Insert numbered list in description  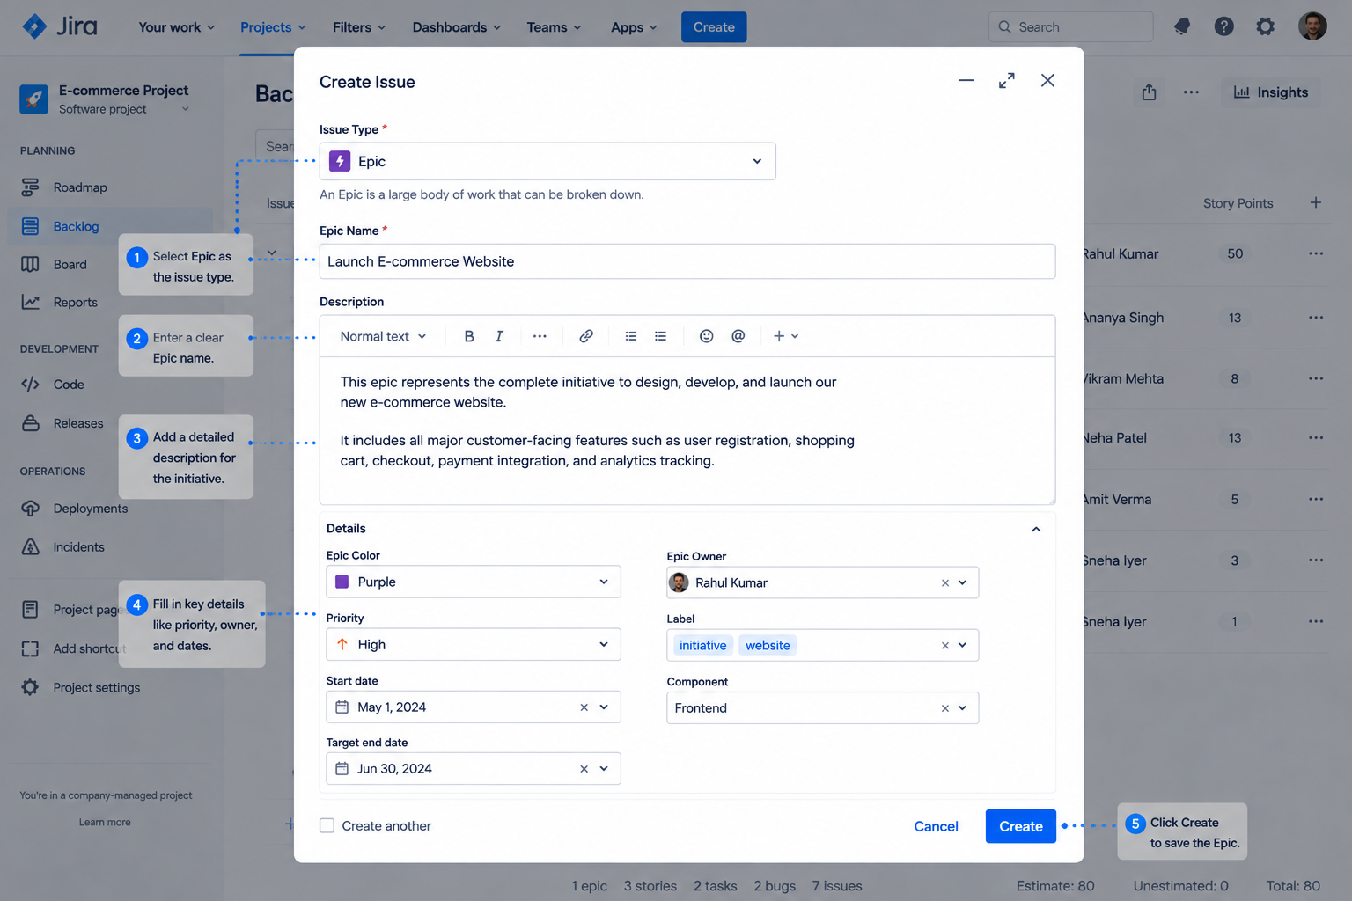(661, 336)
